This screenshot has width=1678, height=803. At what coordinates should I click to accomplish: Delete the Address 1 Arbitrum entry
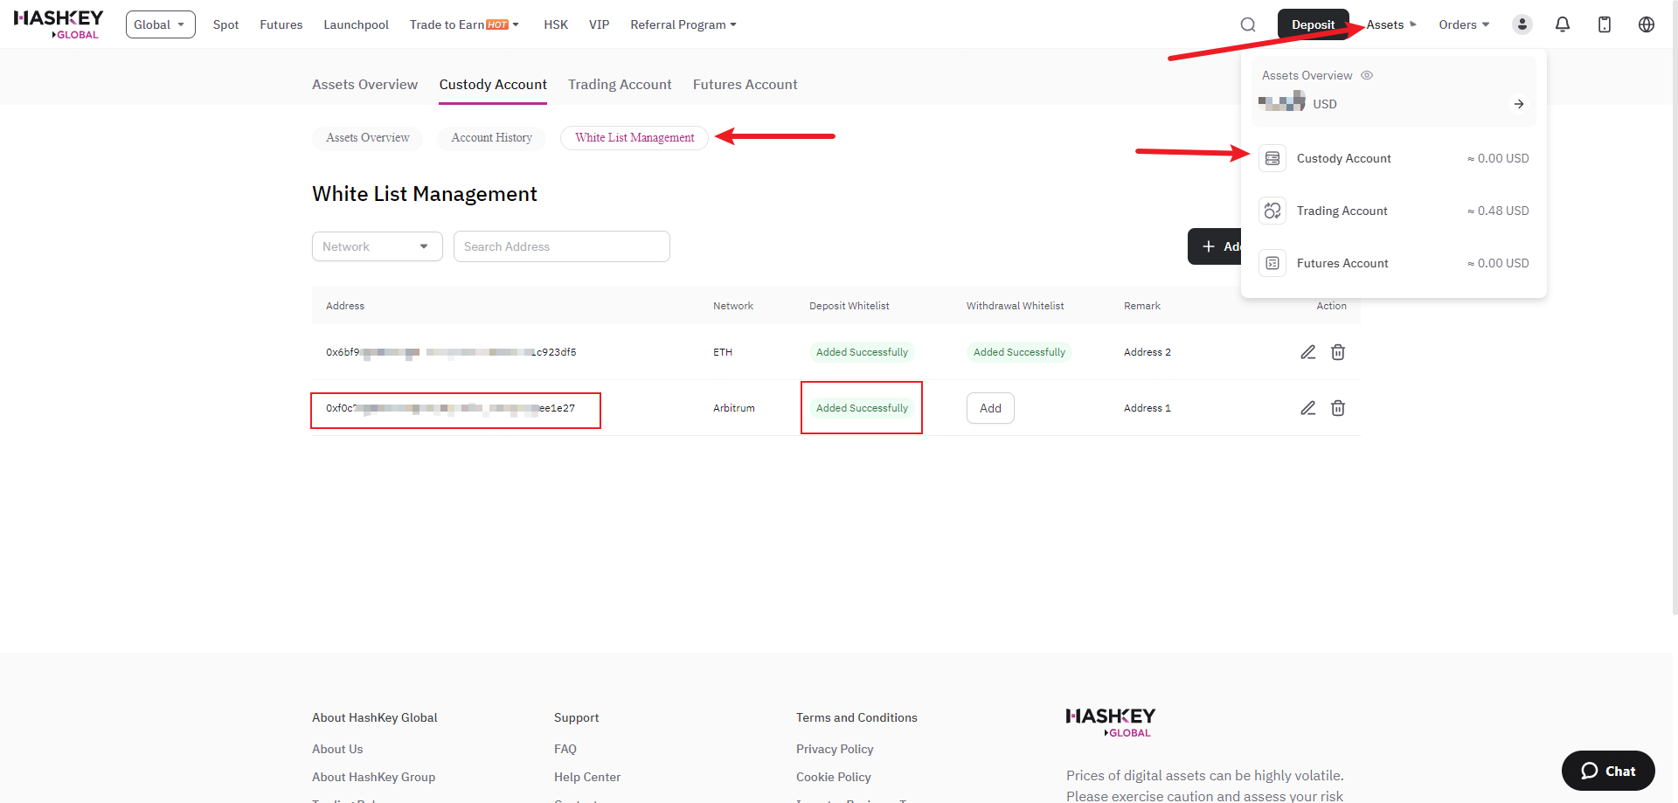[1338, 408]
